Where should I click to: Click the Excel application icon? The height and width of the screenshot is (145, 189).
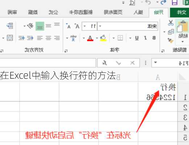click(x=186, y=3)
